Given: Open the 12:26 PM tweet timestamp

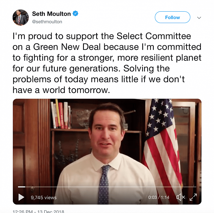Looking at the screenshot, I should point(38,211).
